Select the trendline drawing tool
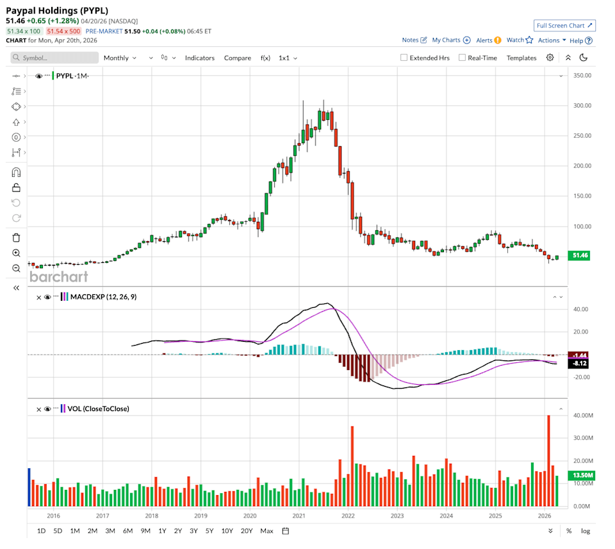Image resolution: width=615 pixels, height=549 pixels. point(15,76)
